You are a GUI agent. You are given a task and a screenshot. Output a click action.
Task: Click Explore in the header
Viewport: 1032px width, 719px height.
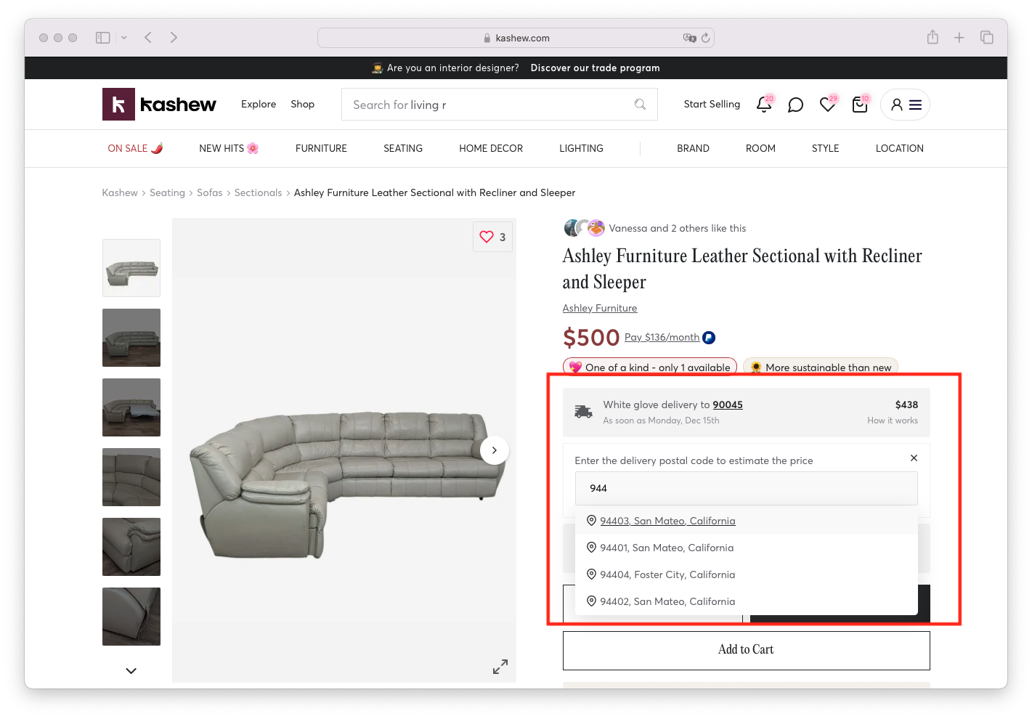point(259,104)
